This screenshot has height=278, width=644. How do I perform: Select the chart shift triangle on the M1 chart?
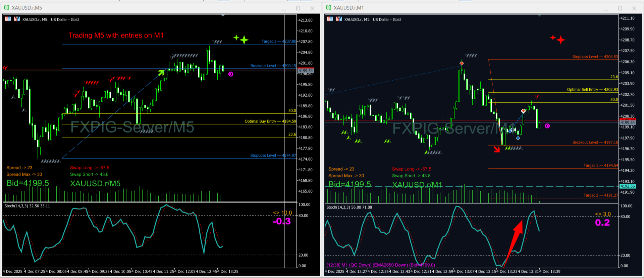539,15
